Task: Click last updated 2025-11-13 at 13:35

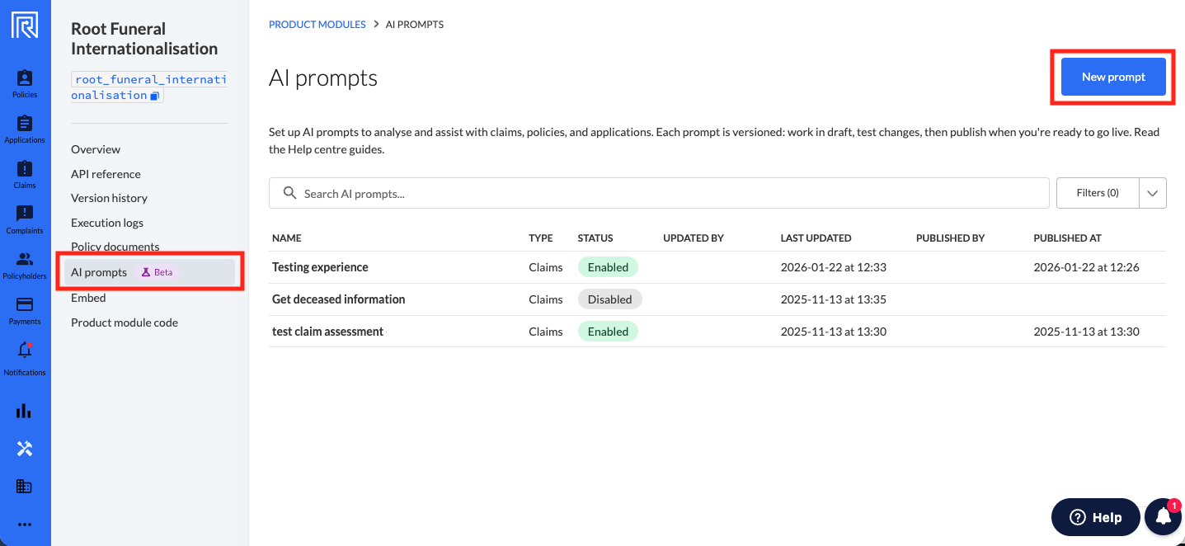Action: 834,299
